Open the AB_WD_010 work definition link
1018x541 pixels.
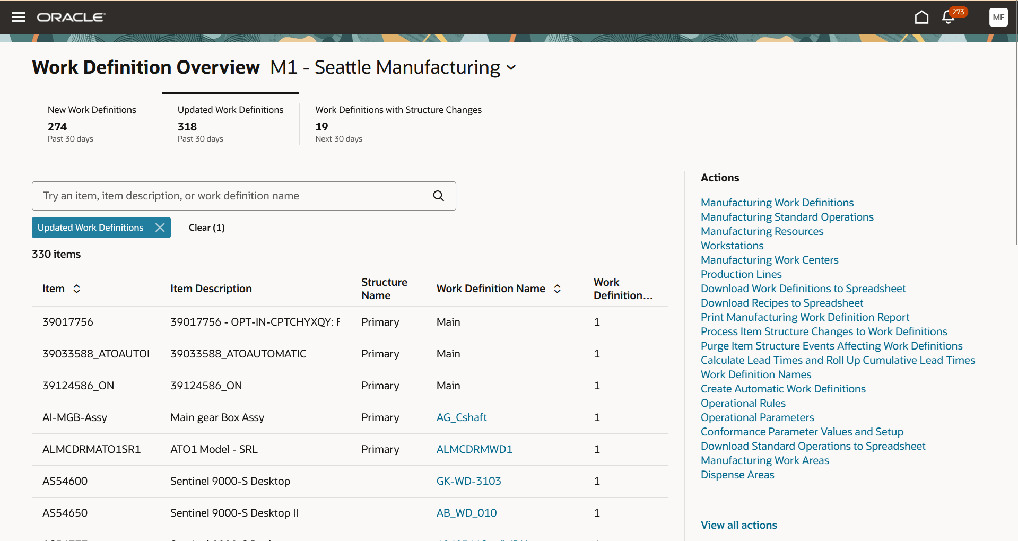pos(467,513)
